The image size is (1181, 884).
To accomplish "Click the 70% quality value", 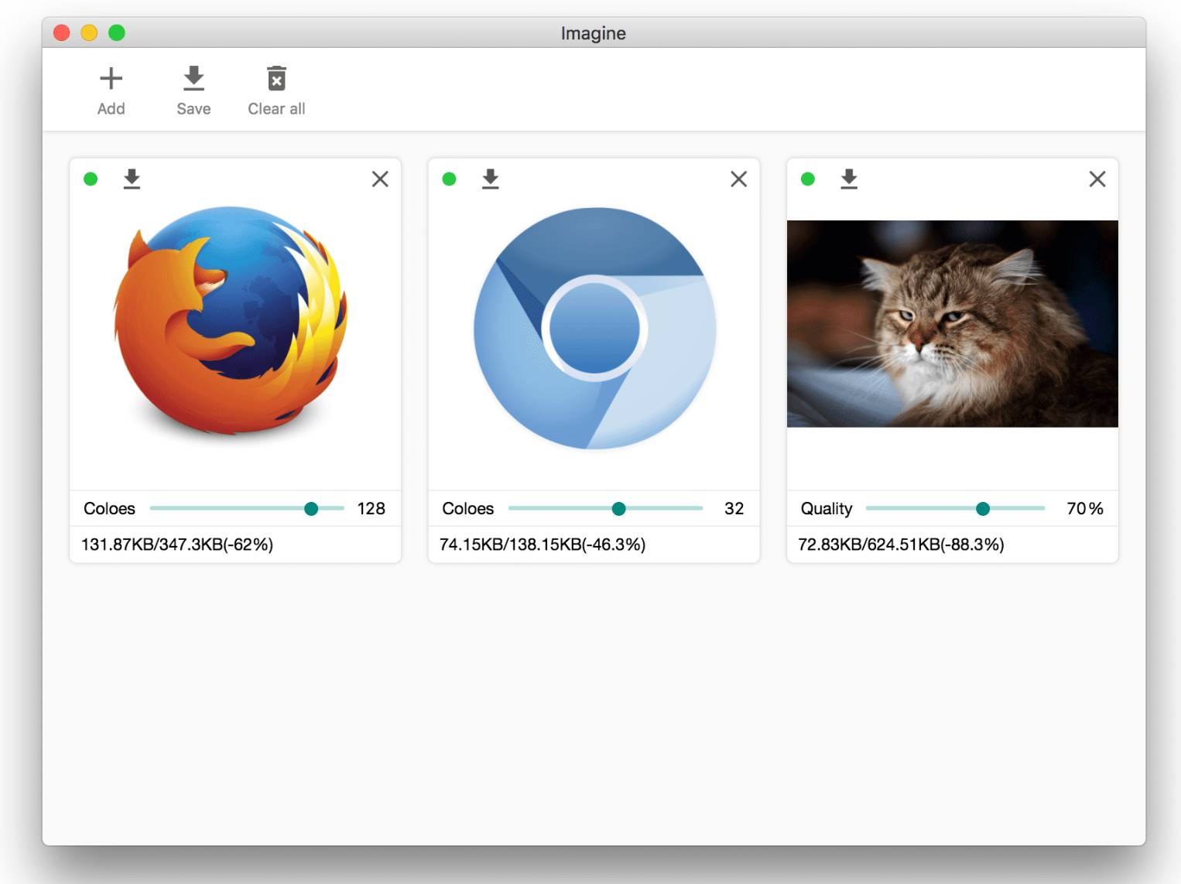I will (x=1085, y=509).
